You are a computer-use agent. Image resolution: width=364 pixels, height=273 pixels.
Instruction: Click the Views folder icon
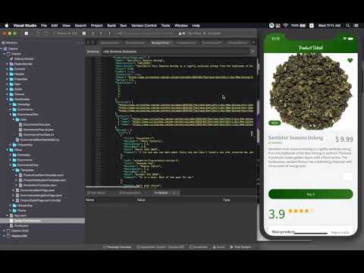pyautogui.click(x=11, y=150)
